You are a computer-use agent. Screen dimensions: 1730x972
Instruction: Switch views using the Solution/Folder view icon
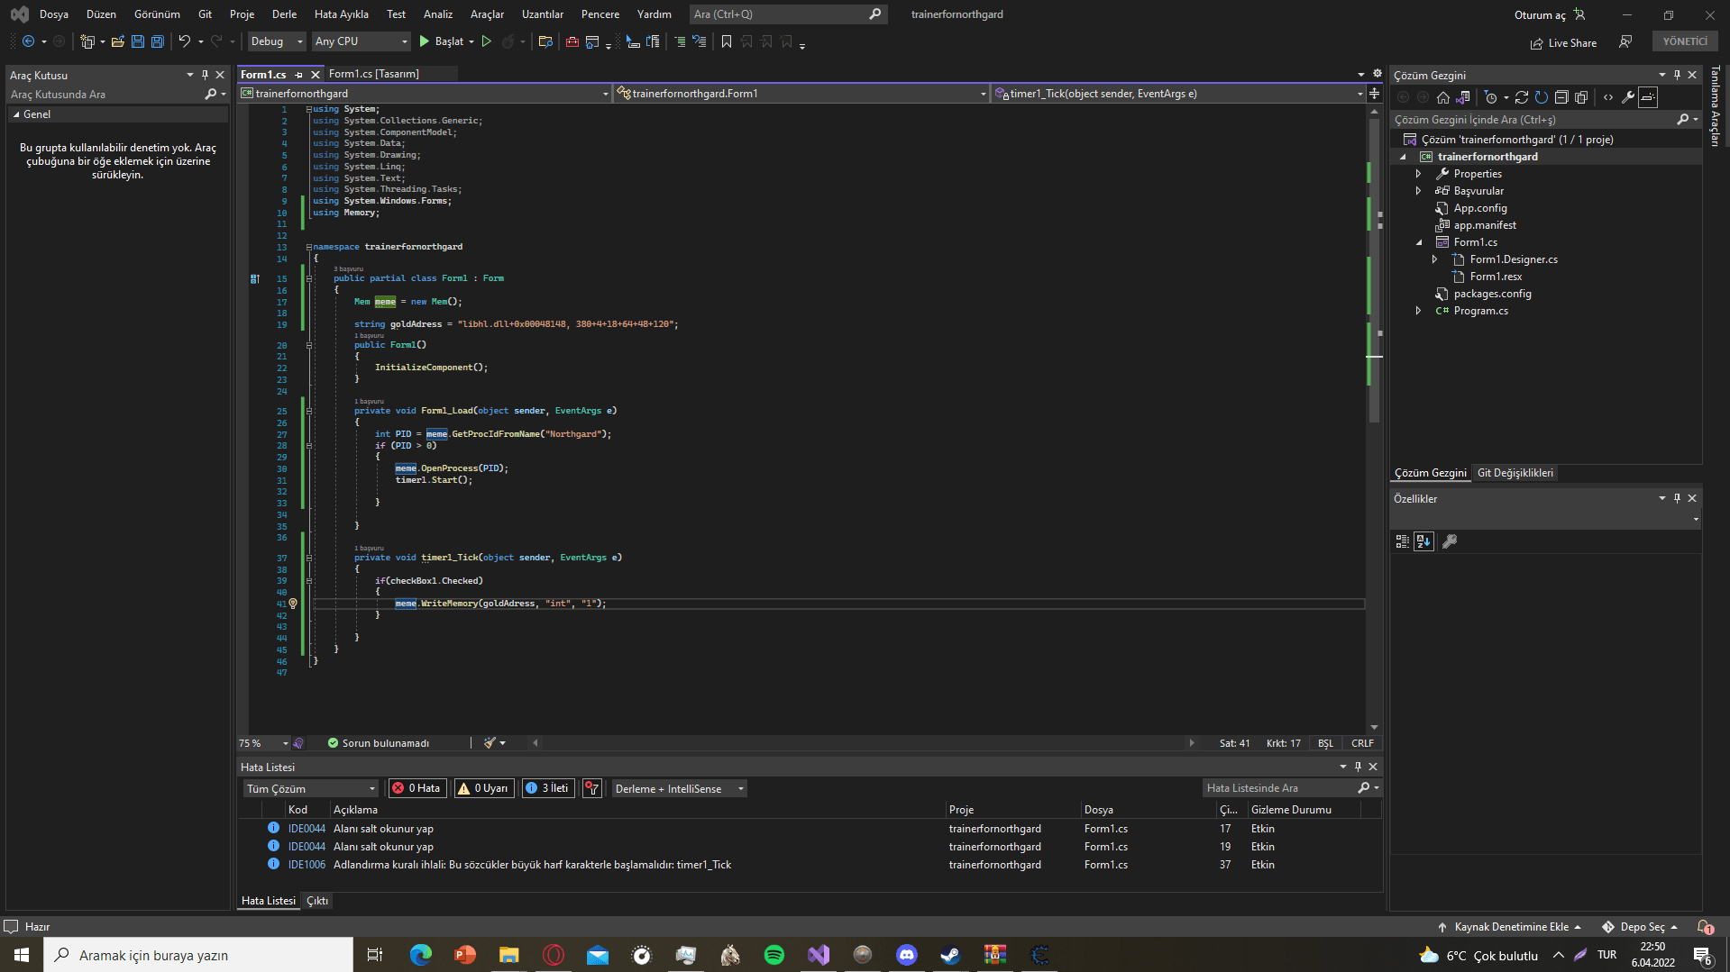pyautogui.click(x=1463, y=97)
